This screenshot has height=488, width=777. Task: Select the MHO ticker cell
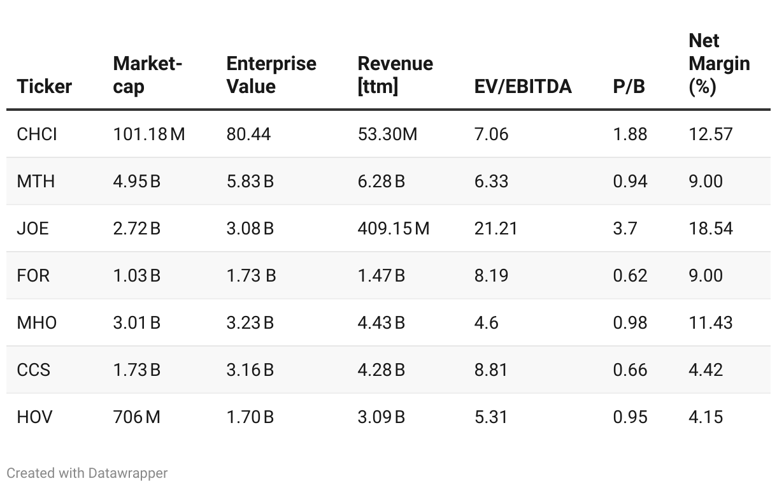[x=37, y=323]
